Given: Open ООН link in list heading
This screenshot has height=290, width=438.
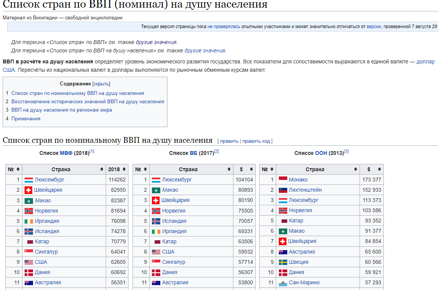Looking at the screenshot, I should point(321,153).
